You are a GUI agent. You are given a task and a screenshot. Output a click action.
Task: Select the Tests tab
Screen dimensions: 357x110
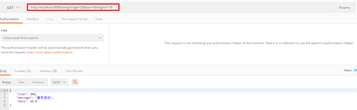(99, 19)
